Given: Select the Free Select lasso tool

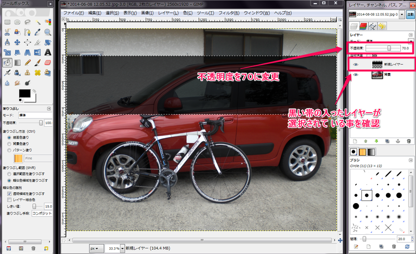Looking at the screenshot, I should (x=28, y=22).
